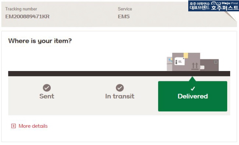Click the Tracking number label
This screenshot has width=239, height=145.
(21, 9)
